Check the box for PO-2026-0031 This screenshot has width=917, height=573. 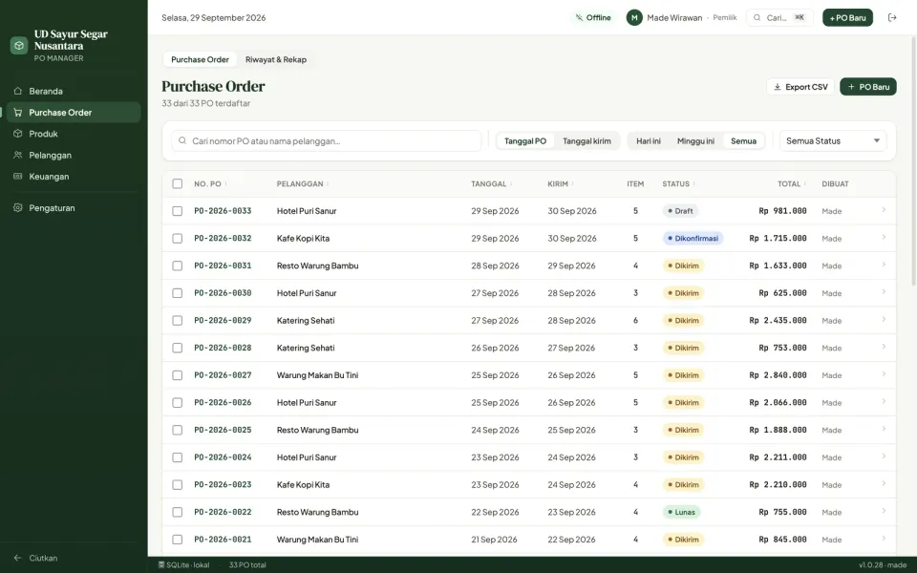coord(178,265)
